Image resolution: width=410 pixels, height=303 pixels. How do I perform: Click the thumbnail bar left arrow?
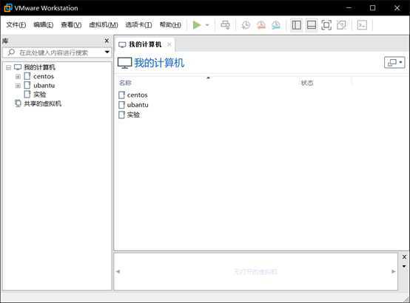coord(118,272)
